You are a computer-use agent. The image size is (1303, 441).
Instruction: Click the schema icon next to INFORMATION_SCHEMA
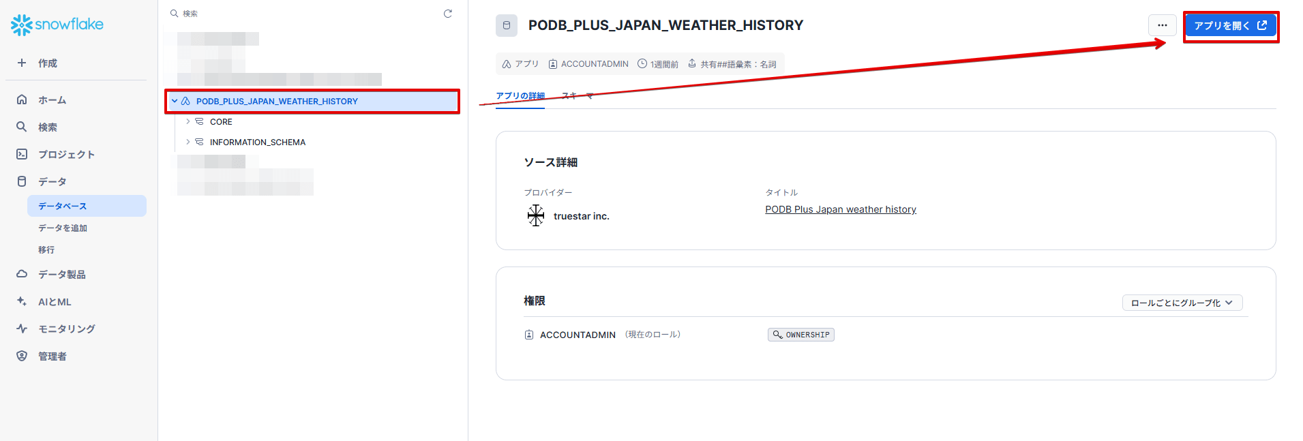pyautogui.click(x=199, y=142)
